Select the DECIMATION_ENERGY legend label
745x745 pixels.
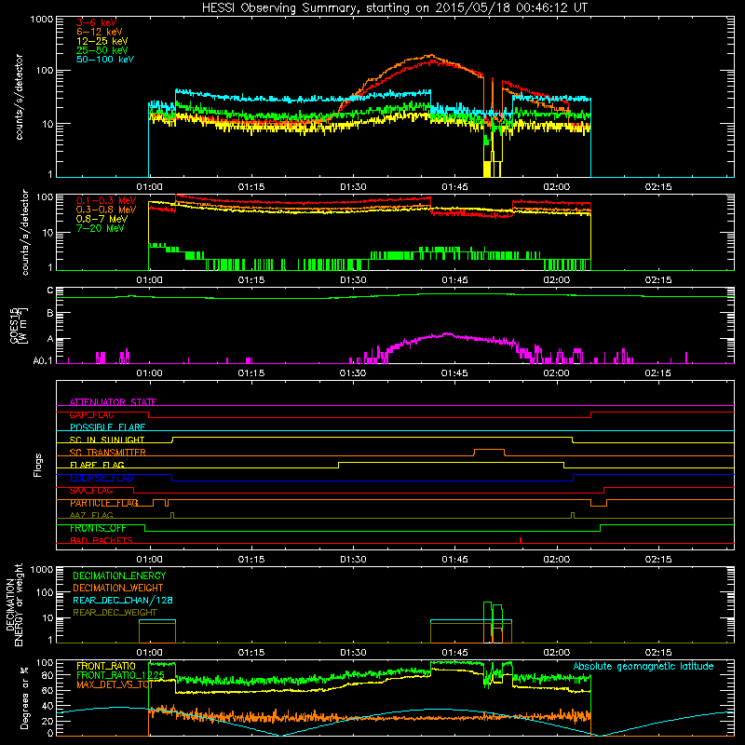[x=119, y=576]
